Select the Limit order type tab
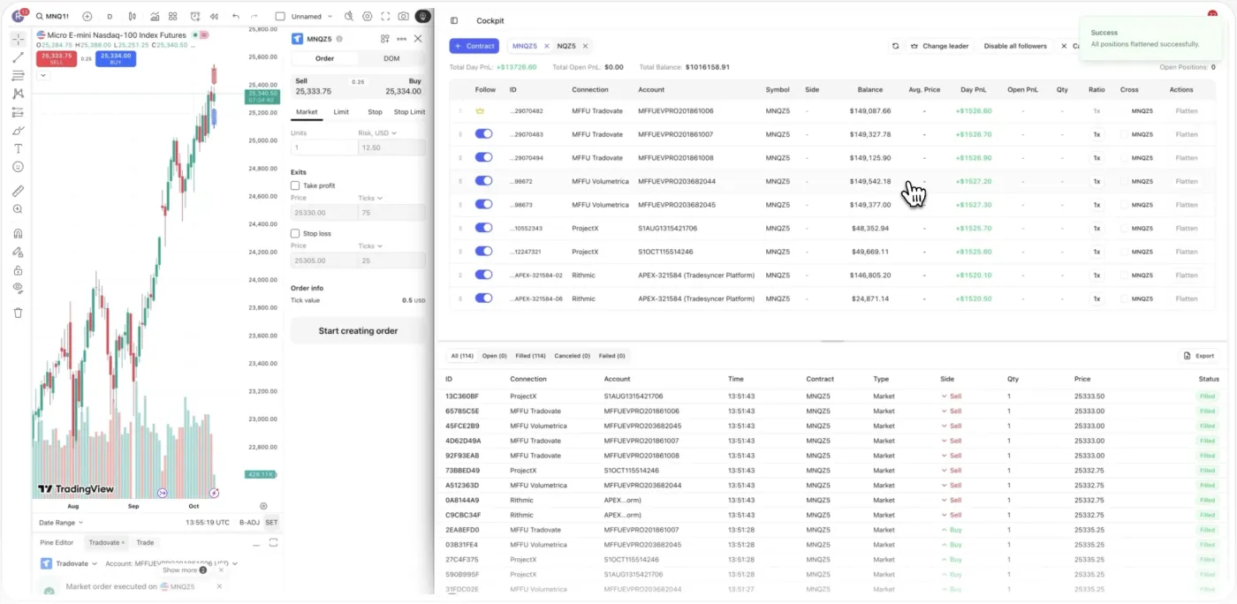This screenshot has width=1237, height=604. [341, 112]
